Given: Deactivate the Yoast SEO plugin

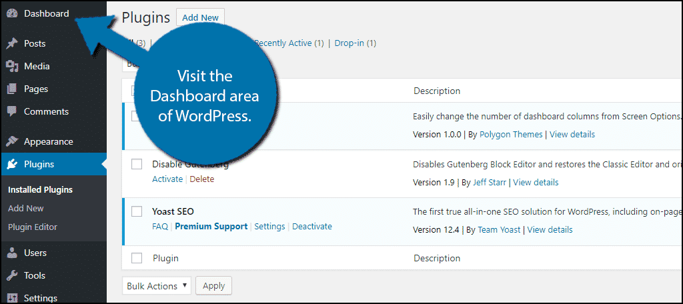Looking at the screenshot, I should pos(312,227).
